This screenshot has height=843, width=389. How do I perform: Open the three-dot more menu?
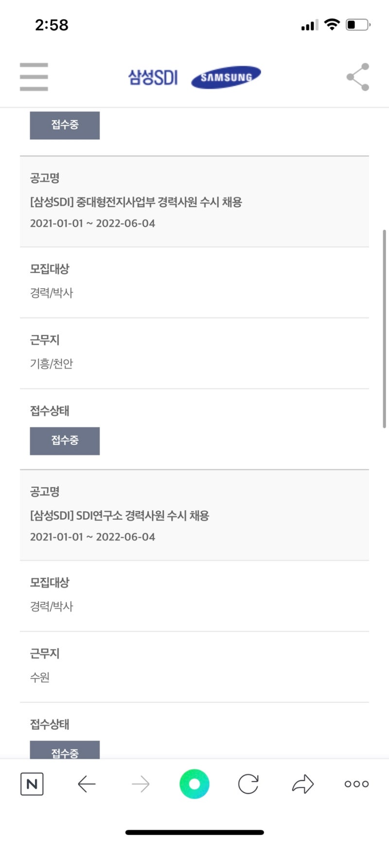click(356, 784)
